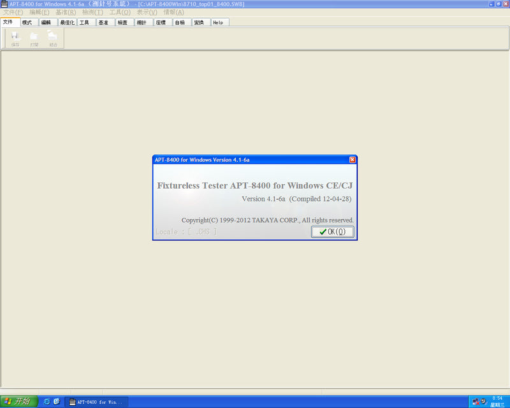Switch to the 編輯 toolbar tab
This screenshot has height=408, width=510.
click(48, 22)
